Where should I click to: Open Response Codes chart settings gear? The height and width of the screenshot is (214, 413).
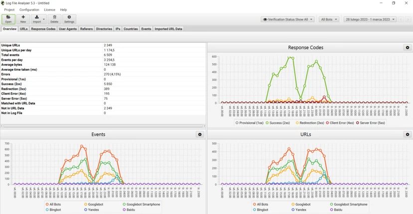pyautogui.click(x=408, y=47)
